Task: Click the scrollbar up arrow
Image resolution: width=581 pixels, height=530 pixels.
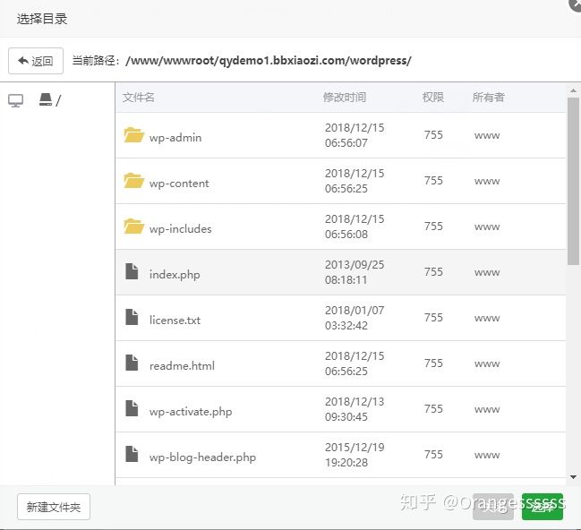Action: pyautogui.click(x=573, y=90)
